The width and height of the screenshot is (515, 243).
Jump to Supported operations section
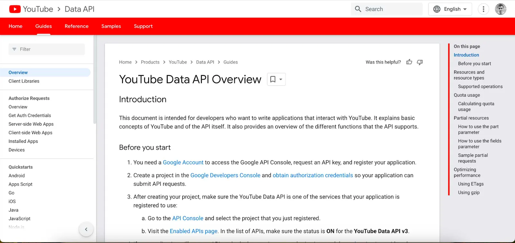480,87
